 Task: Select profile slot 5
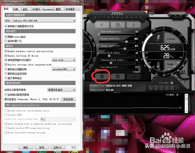coord(172,88)
